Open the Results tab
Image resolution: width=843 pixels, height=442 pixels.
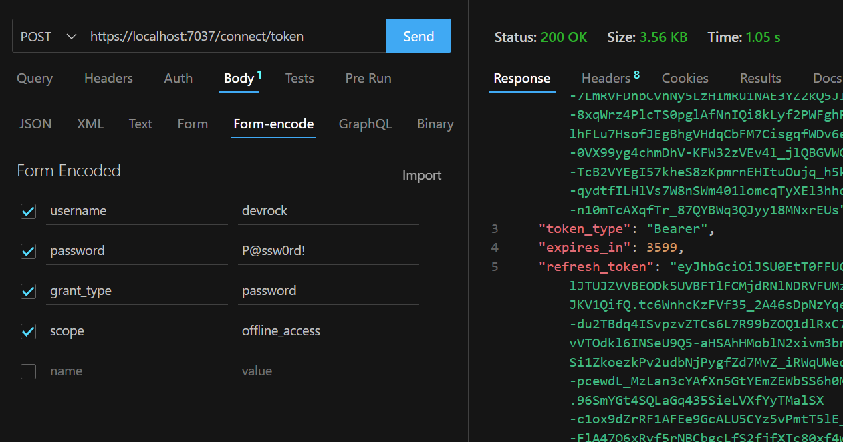(761, 78)
